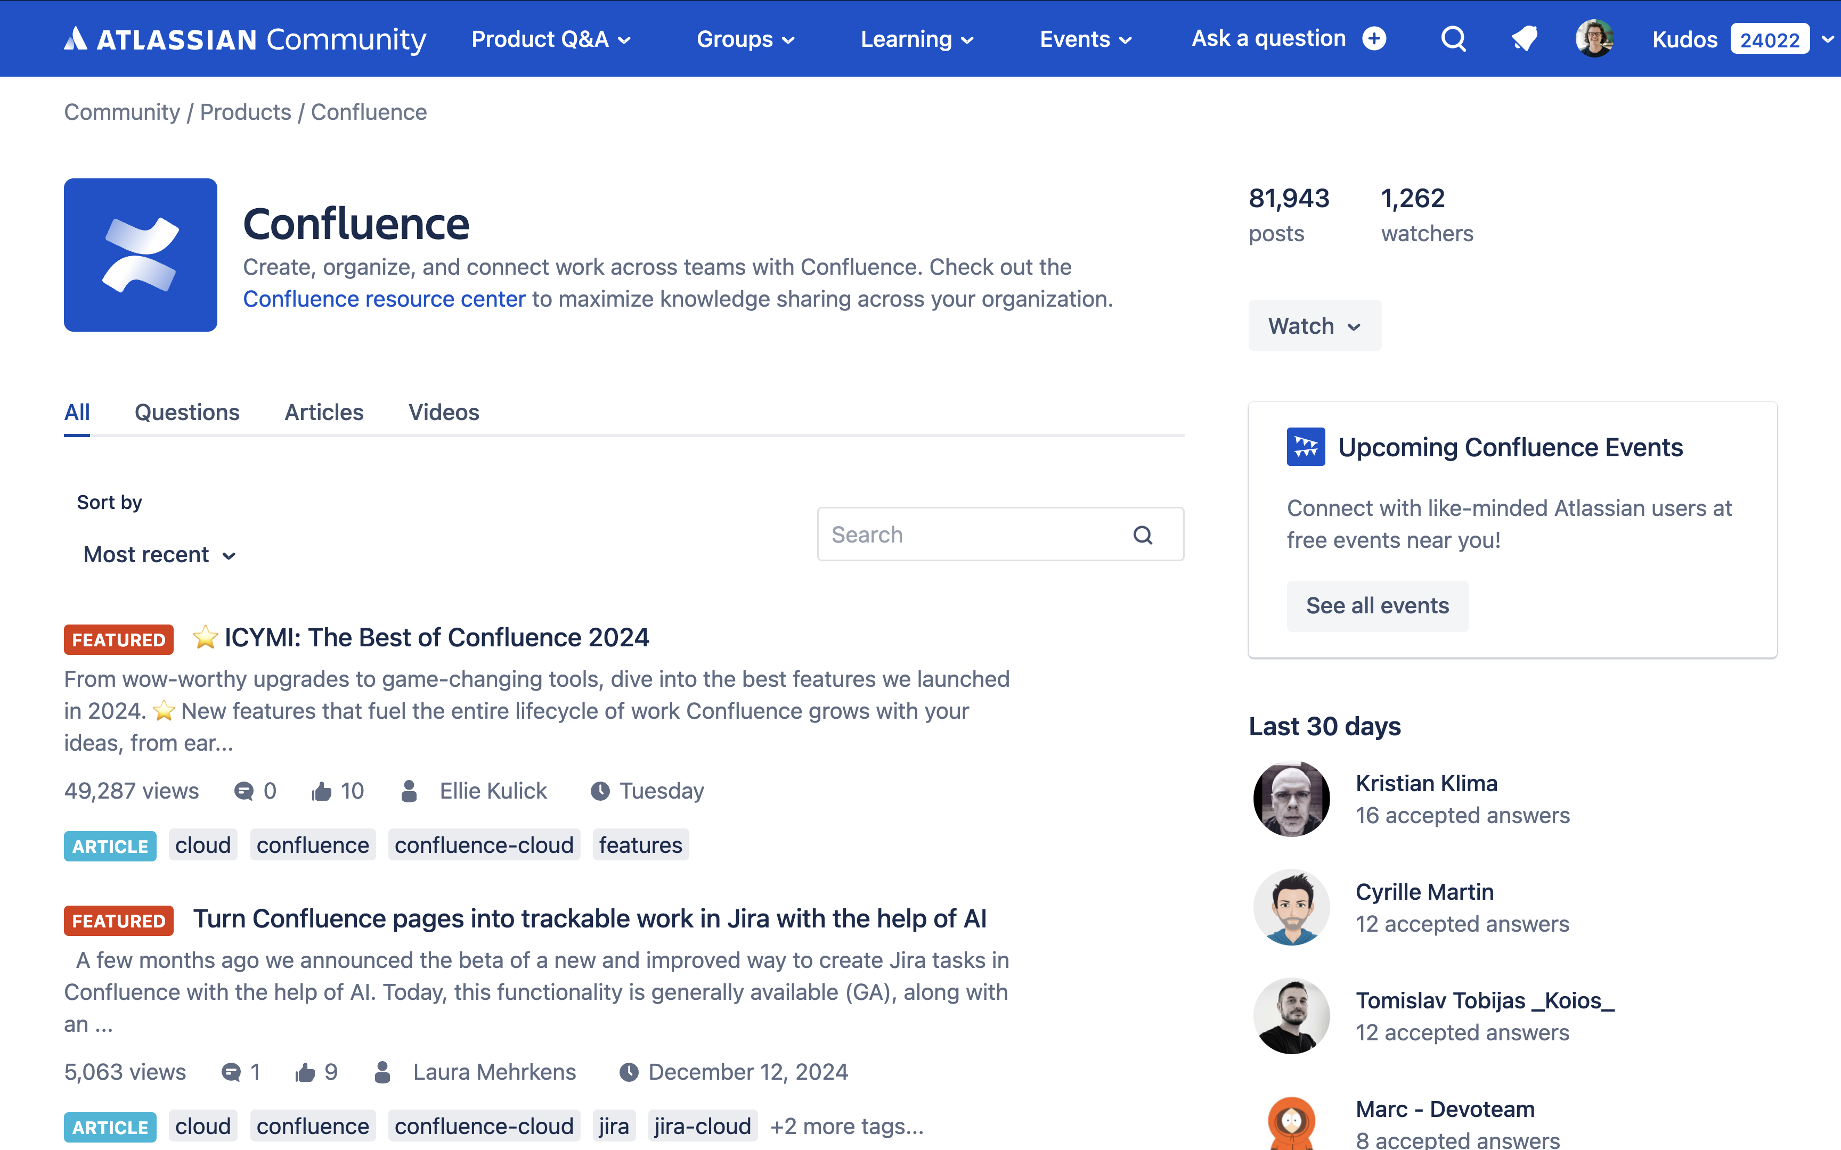Click the Atlassian Community logo
The height and width of the screenshot is (1150, 1841).
coord(245,39)
